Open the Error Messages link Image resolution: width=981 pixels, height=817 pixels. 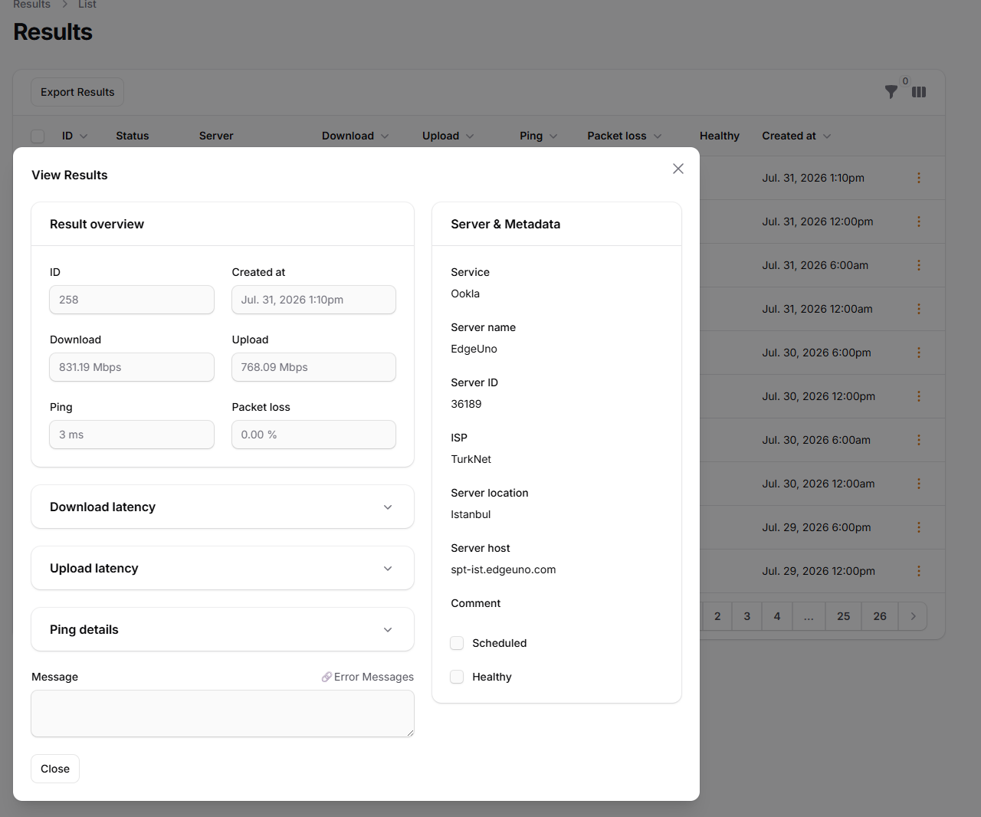pyautogui.click(x=368, y=677)
